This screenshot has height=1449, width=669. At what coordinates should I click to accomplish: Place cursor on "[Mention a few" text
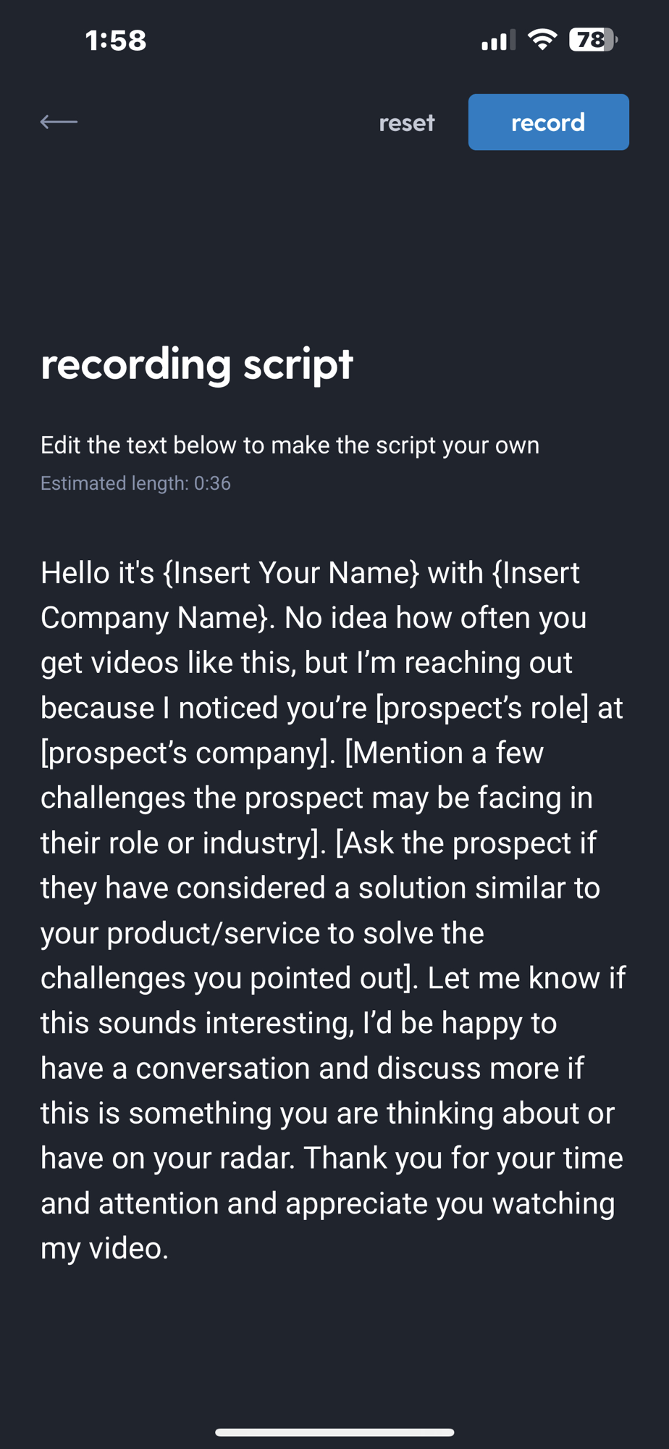pos(445,753)
